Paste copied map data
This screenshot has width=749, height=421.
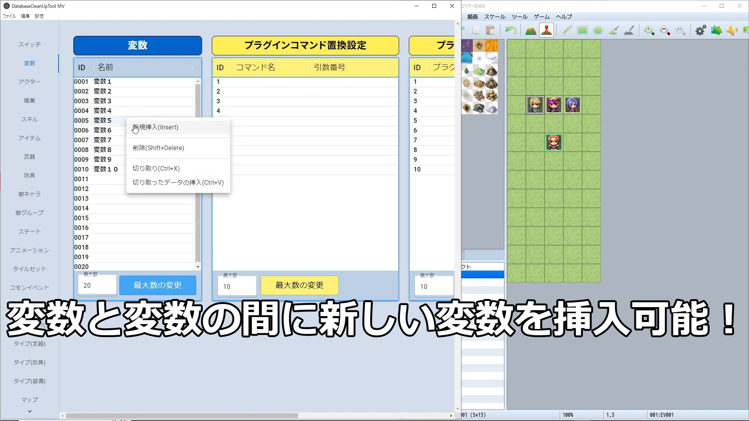tap(490, 30)
